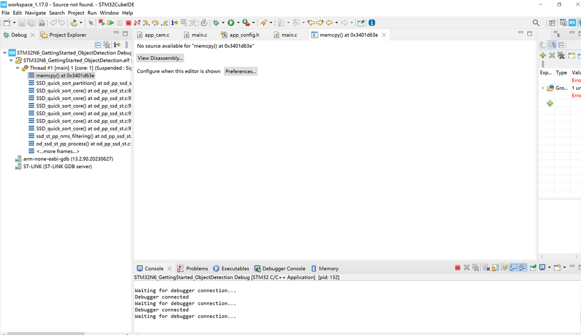This screenshot has height=335, width=581.
Task: Toggle Instruction Stepping Mode in the main toolbar
Action: pos(174,23)
